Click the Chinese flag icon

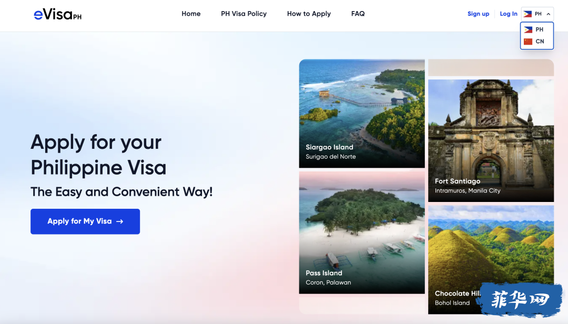pos(528,42)
